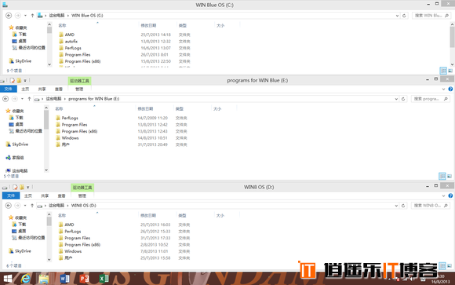This screenshot has height=285, width=455.
Task: Expand the ribbon in E: window
Action: point(443,90)
